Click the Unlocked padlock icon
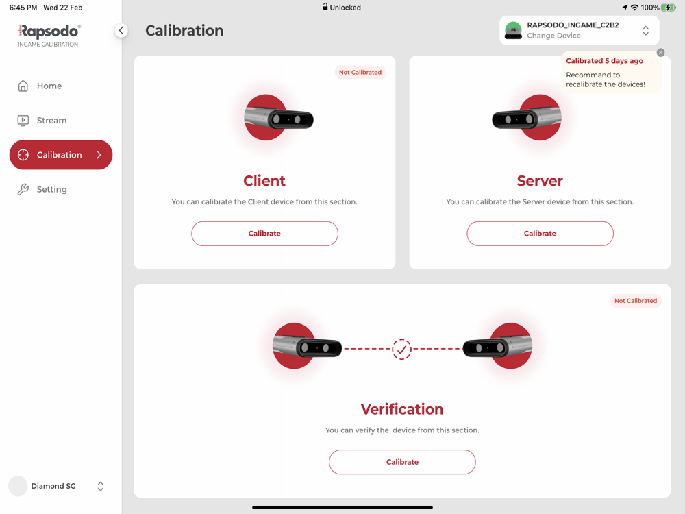Screen dimensions: 685x514 pyautogui.click(x=325, y=7)
